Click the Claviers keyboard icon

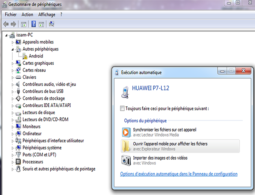[18, 77]
